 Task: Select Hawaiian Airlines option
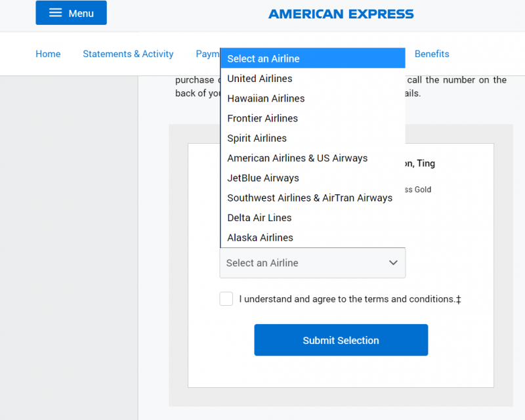point(266,98)
